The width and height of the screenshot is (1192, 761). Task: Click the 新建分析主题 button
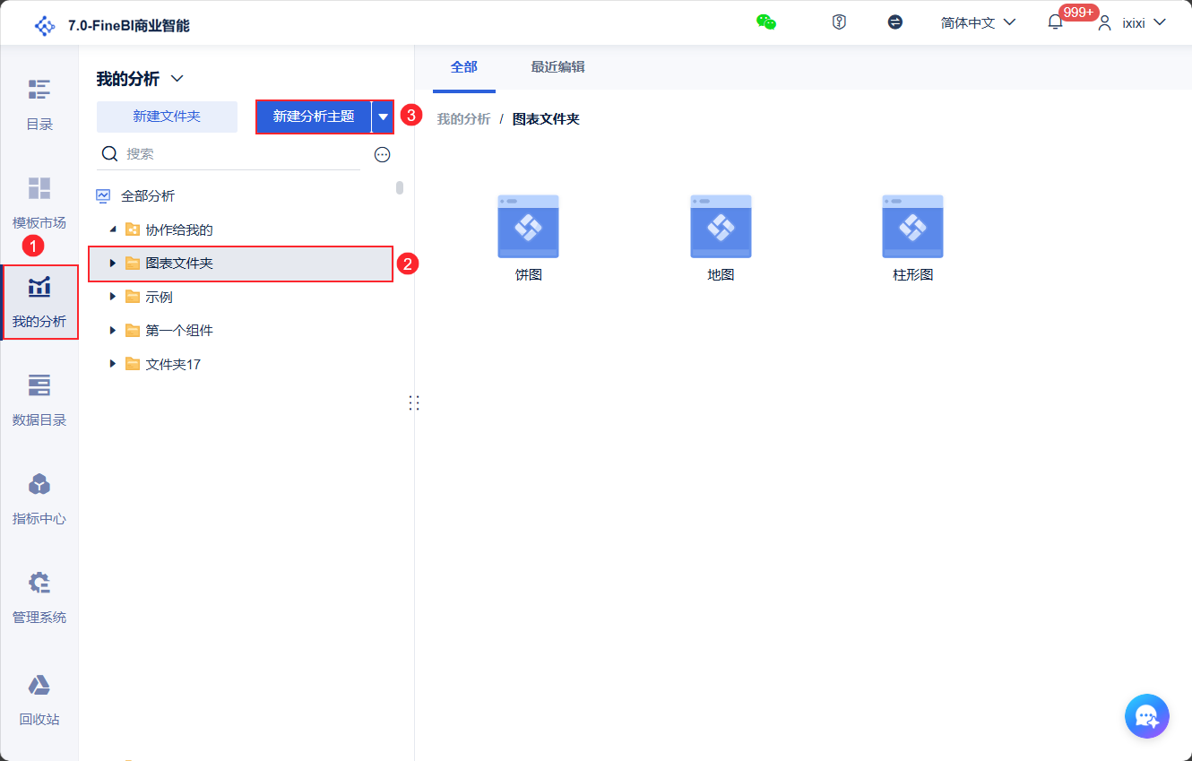click(314, 117)
